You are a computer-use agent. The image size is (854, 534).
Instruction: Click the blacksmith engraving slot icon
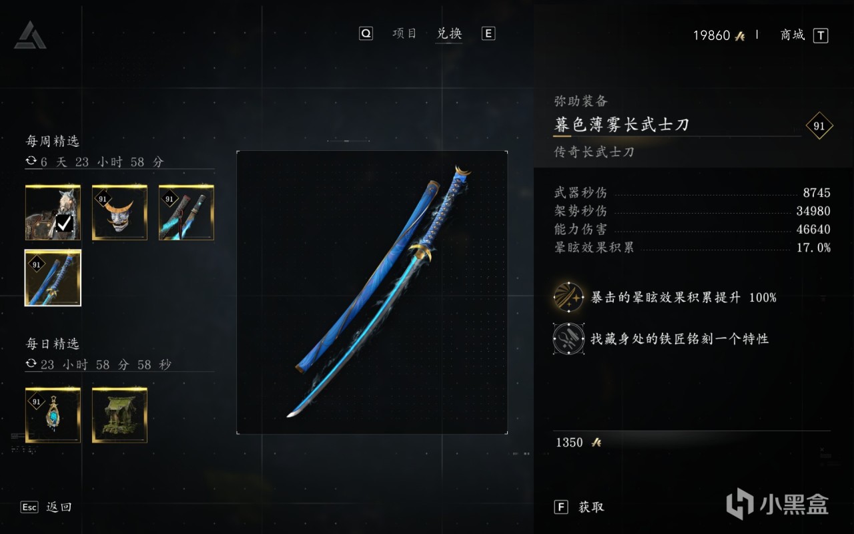[x=569, y=338]
